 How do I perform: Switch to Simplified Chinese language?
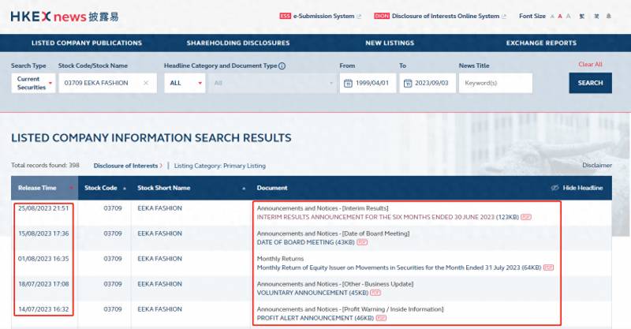coord(596,16)
